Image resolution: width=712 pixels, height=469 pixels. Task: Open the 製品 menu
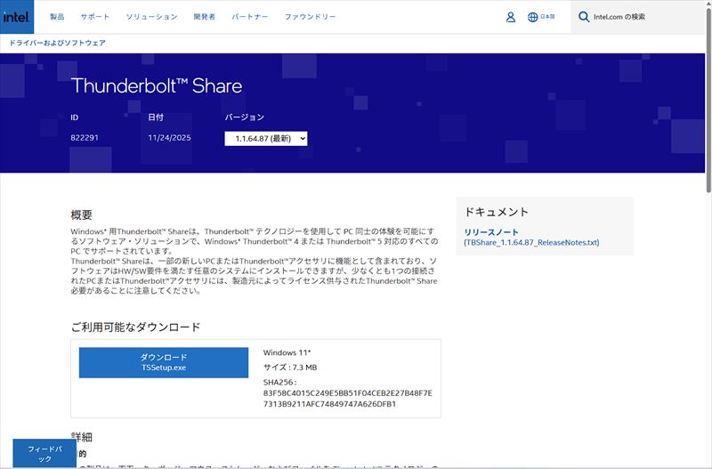click(57, 17)
